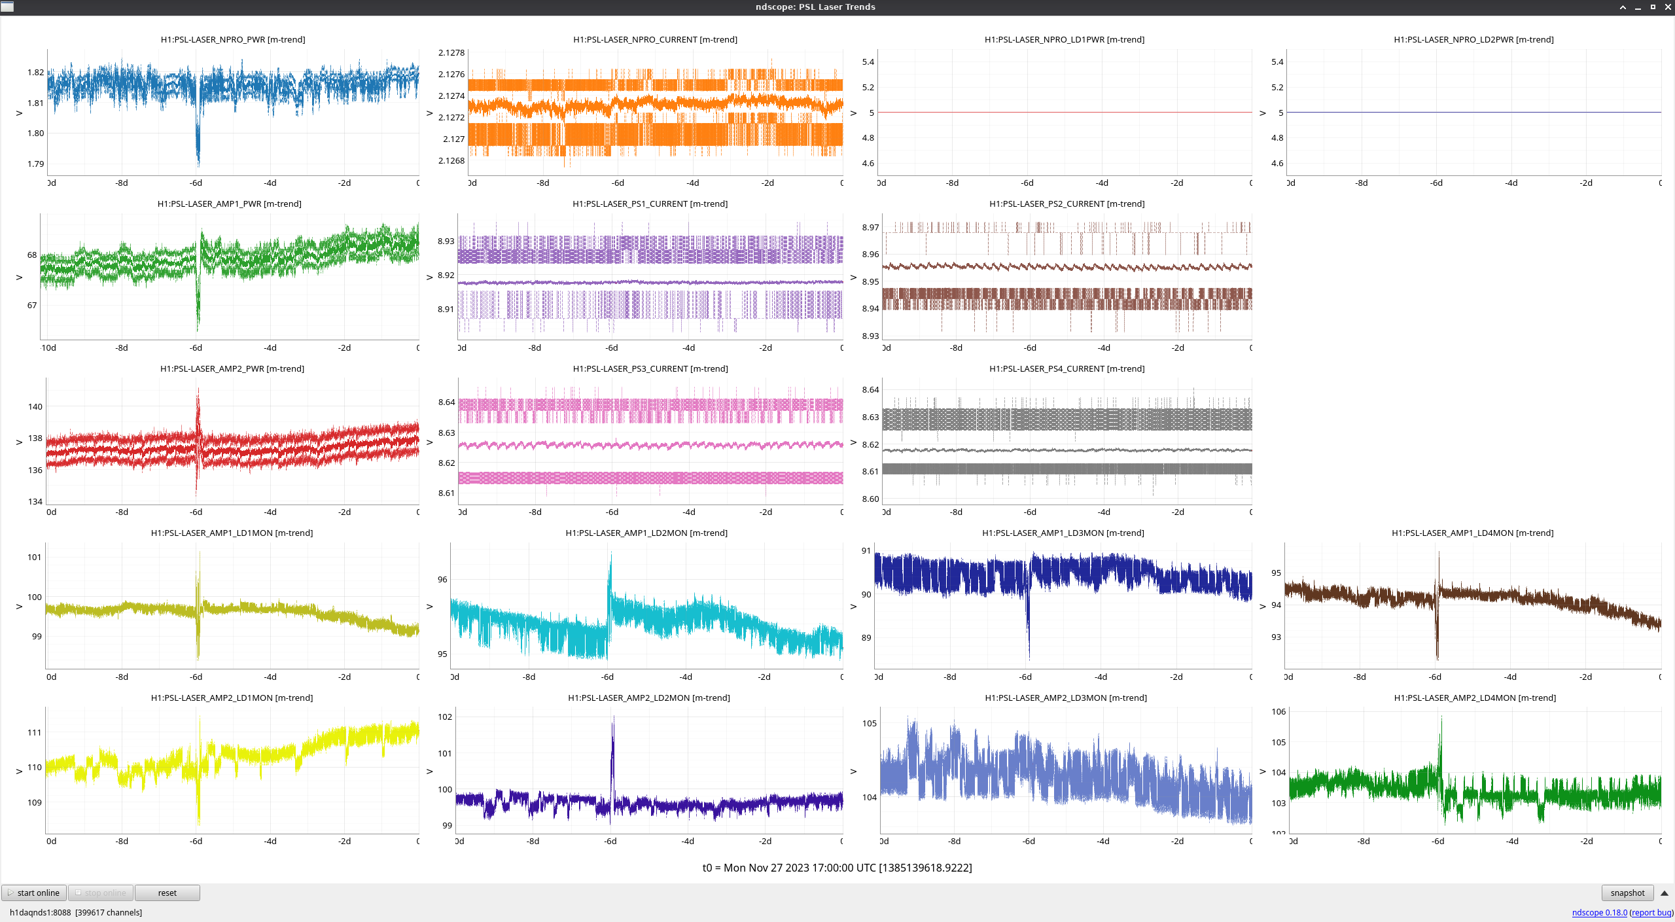Close the PSL Laser Trends window
This screenshot has height=922, width=1675.
[x=1668, y=7]
